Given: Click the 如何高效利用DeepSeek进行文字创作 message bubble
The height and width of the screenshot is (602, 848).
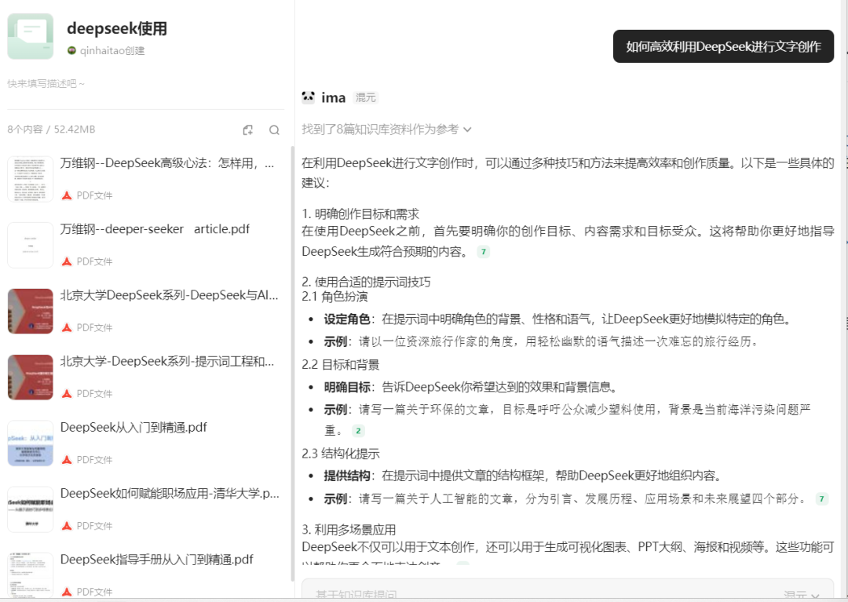Looking at the screenshot, I should [x=723, y=46].
